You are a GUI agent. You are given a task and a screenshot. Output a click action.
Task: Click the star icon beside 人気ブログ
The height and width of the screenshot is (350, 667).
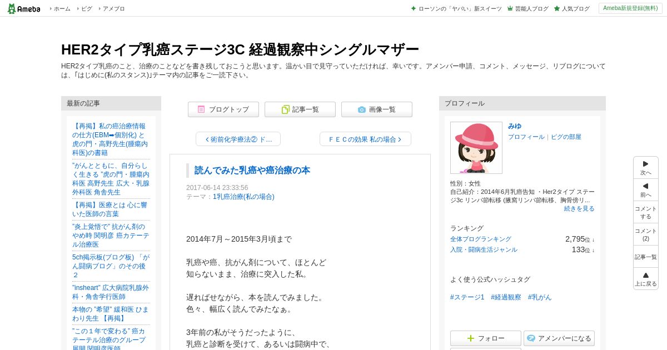(557, 8)
